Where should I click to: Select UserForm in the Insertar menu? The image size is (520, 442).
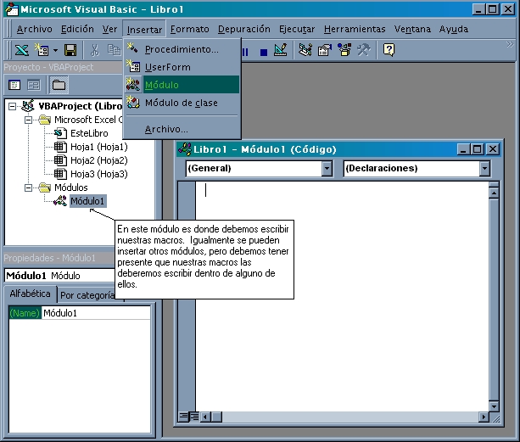[167, 67]
